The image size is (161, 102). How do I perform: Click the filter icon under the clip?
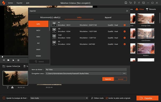pyautogui.click(x=12, y=88)
